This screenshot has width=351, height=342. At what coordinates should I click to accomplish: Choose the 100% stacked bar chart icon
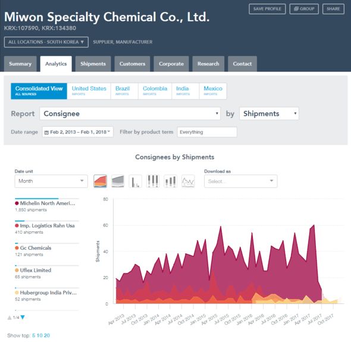pos(153,181)
